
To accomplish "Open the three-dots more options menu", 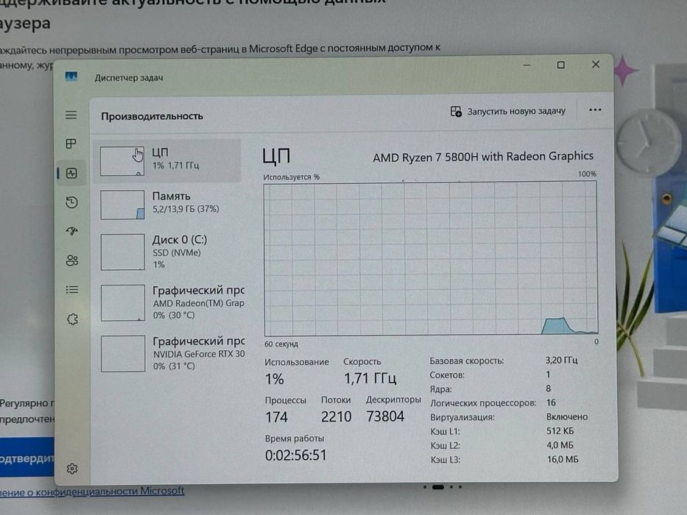I will pyautogui.click(x=595, y=110).
